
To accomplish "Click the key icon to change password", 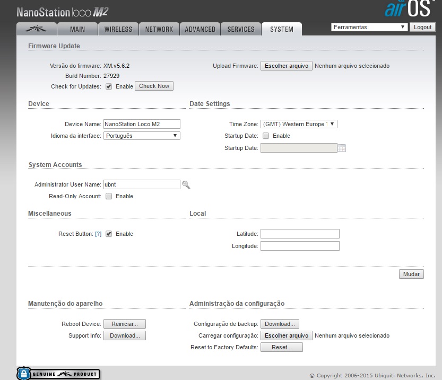I will pos(186,184).
